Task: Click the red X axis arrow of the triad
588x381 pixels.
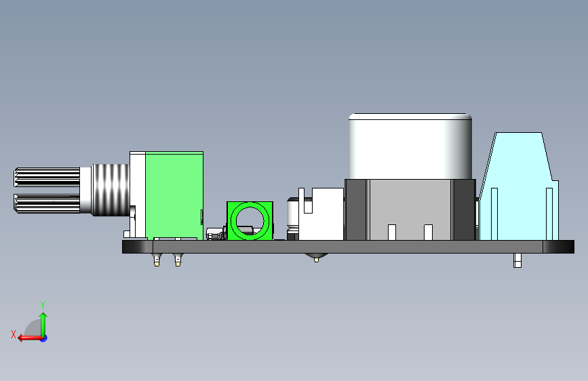Action: pos(29,338)
